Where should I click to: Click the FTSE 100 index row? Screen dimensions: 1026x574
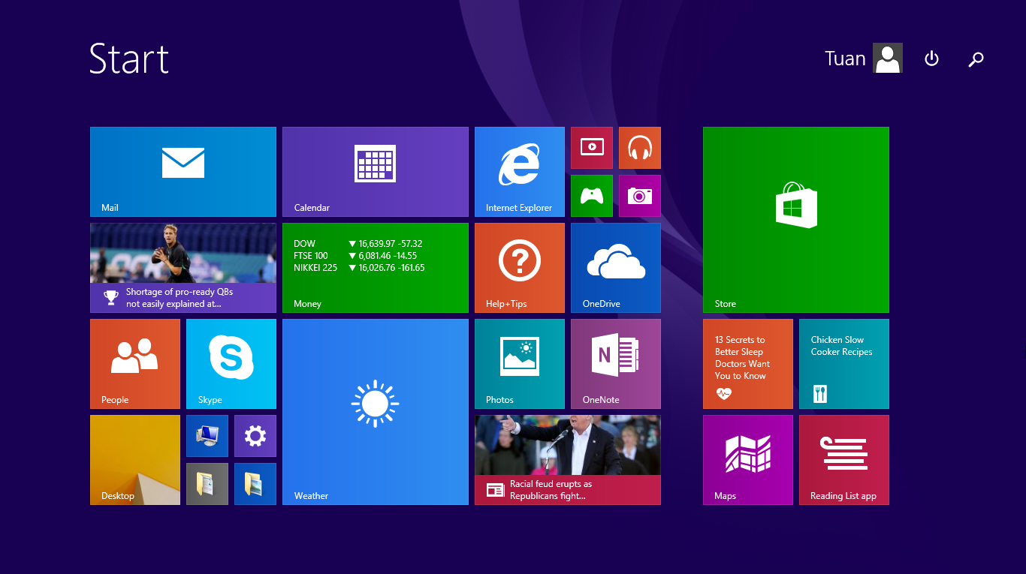pos(355,256)
